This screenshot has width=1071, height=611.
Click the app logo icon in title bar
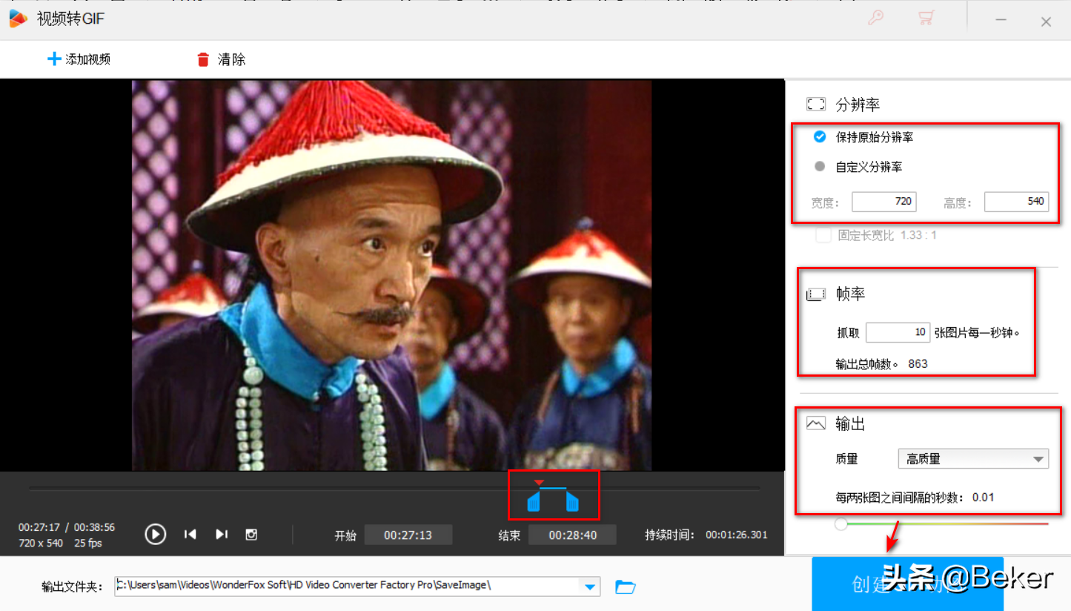click(19, 19)
